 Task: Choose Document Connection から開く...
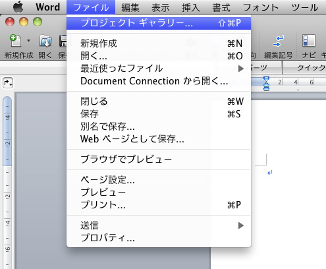159,81
